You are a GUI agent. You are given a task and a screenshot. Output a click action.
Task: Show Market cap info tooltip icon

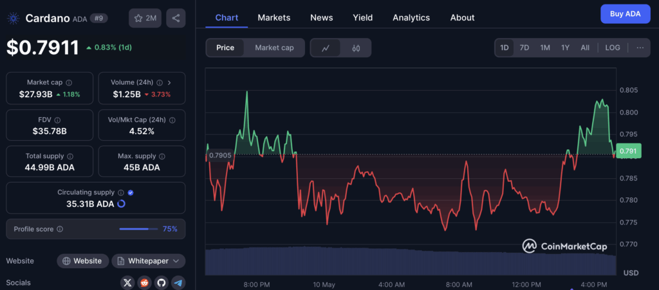tap(69, 83)
